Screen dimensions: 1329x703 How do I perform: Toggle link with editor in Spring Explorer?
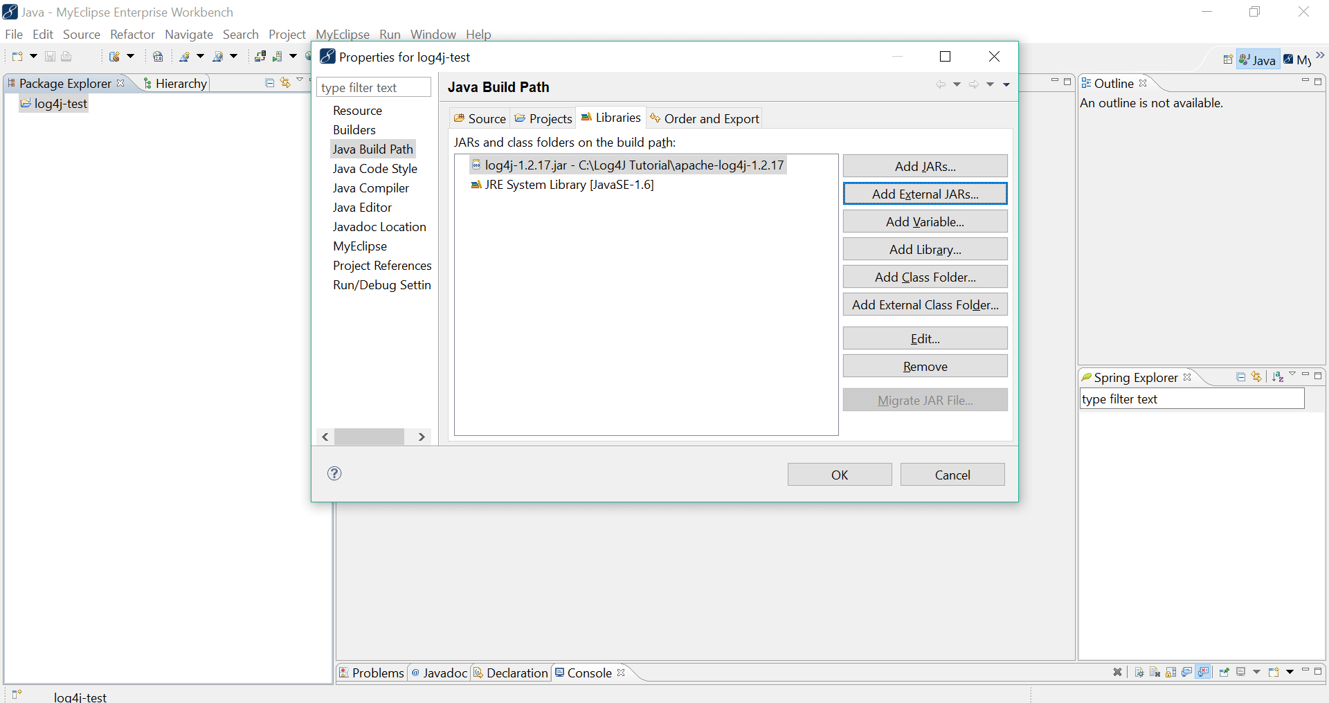point(1256,377)
